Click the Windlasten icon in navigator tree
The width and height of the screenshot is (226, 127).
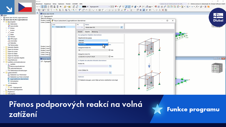tap(9, 83)
